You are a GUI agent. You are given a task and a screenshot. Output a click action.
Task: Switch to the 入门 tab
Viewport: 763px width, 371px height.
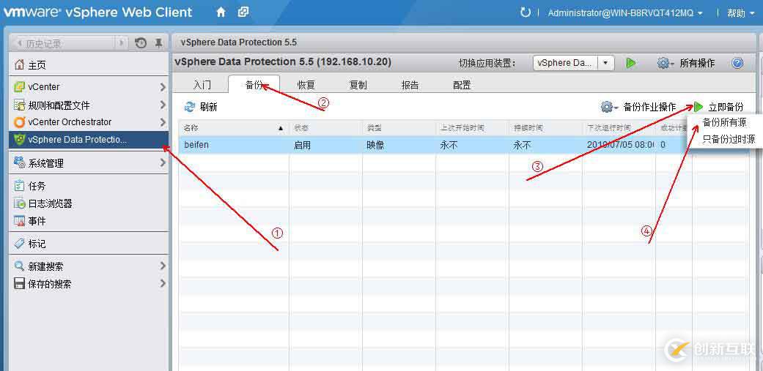pyautogui.click(x=202, y=85)
